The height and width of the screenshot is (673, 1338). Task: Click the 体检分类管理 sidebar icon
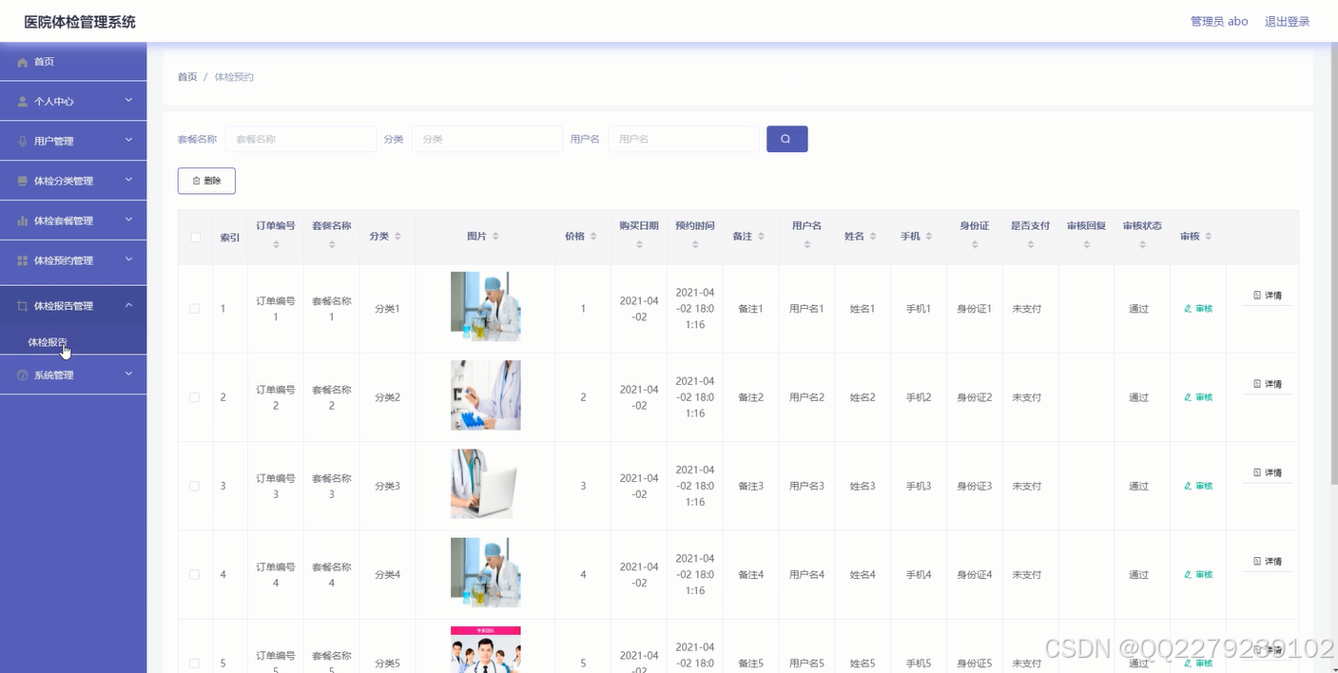point(21,180)
